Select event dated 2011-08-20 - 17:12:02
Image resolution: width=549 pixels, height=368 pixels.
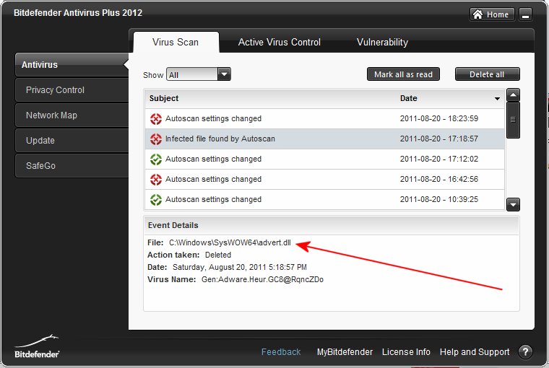(324, 159)
